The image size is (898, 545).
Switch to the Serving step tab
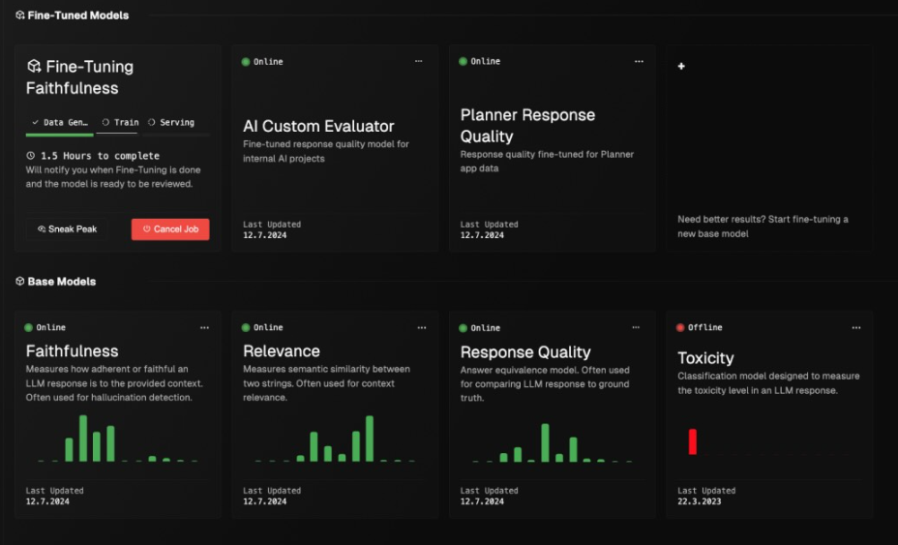pos(171,123)
